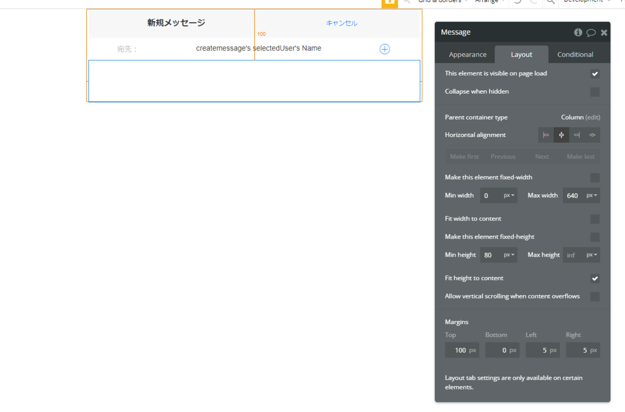Uncheck 'Fit height to content'
This screenshot has height=412, width=625.
(595, 279)
